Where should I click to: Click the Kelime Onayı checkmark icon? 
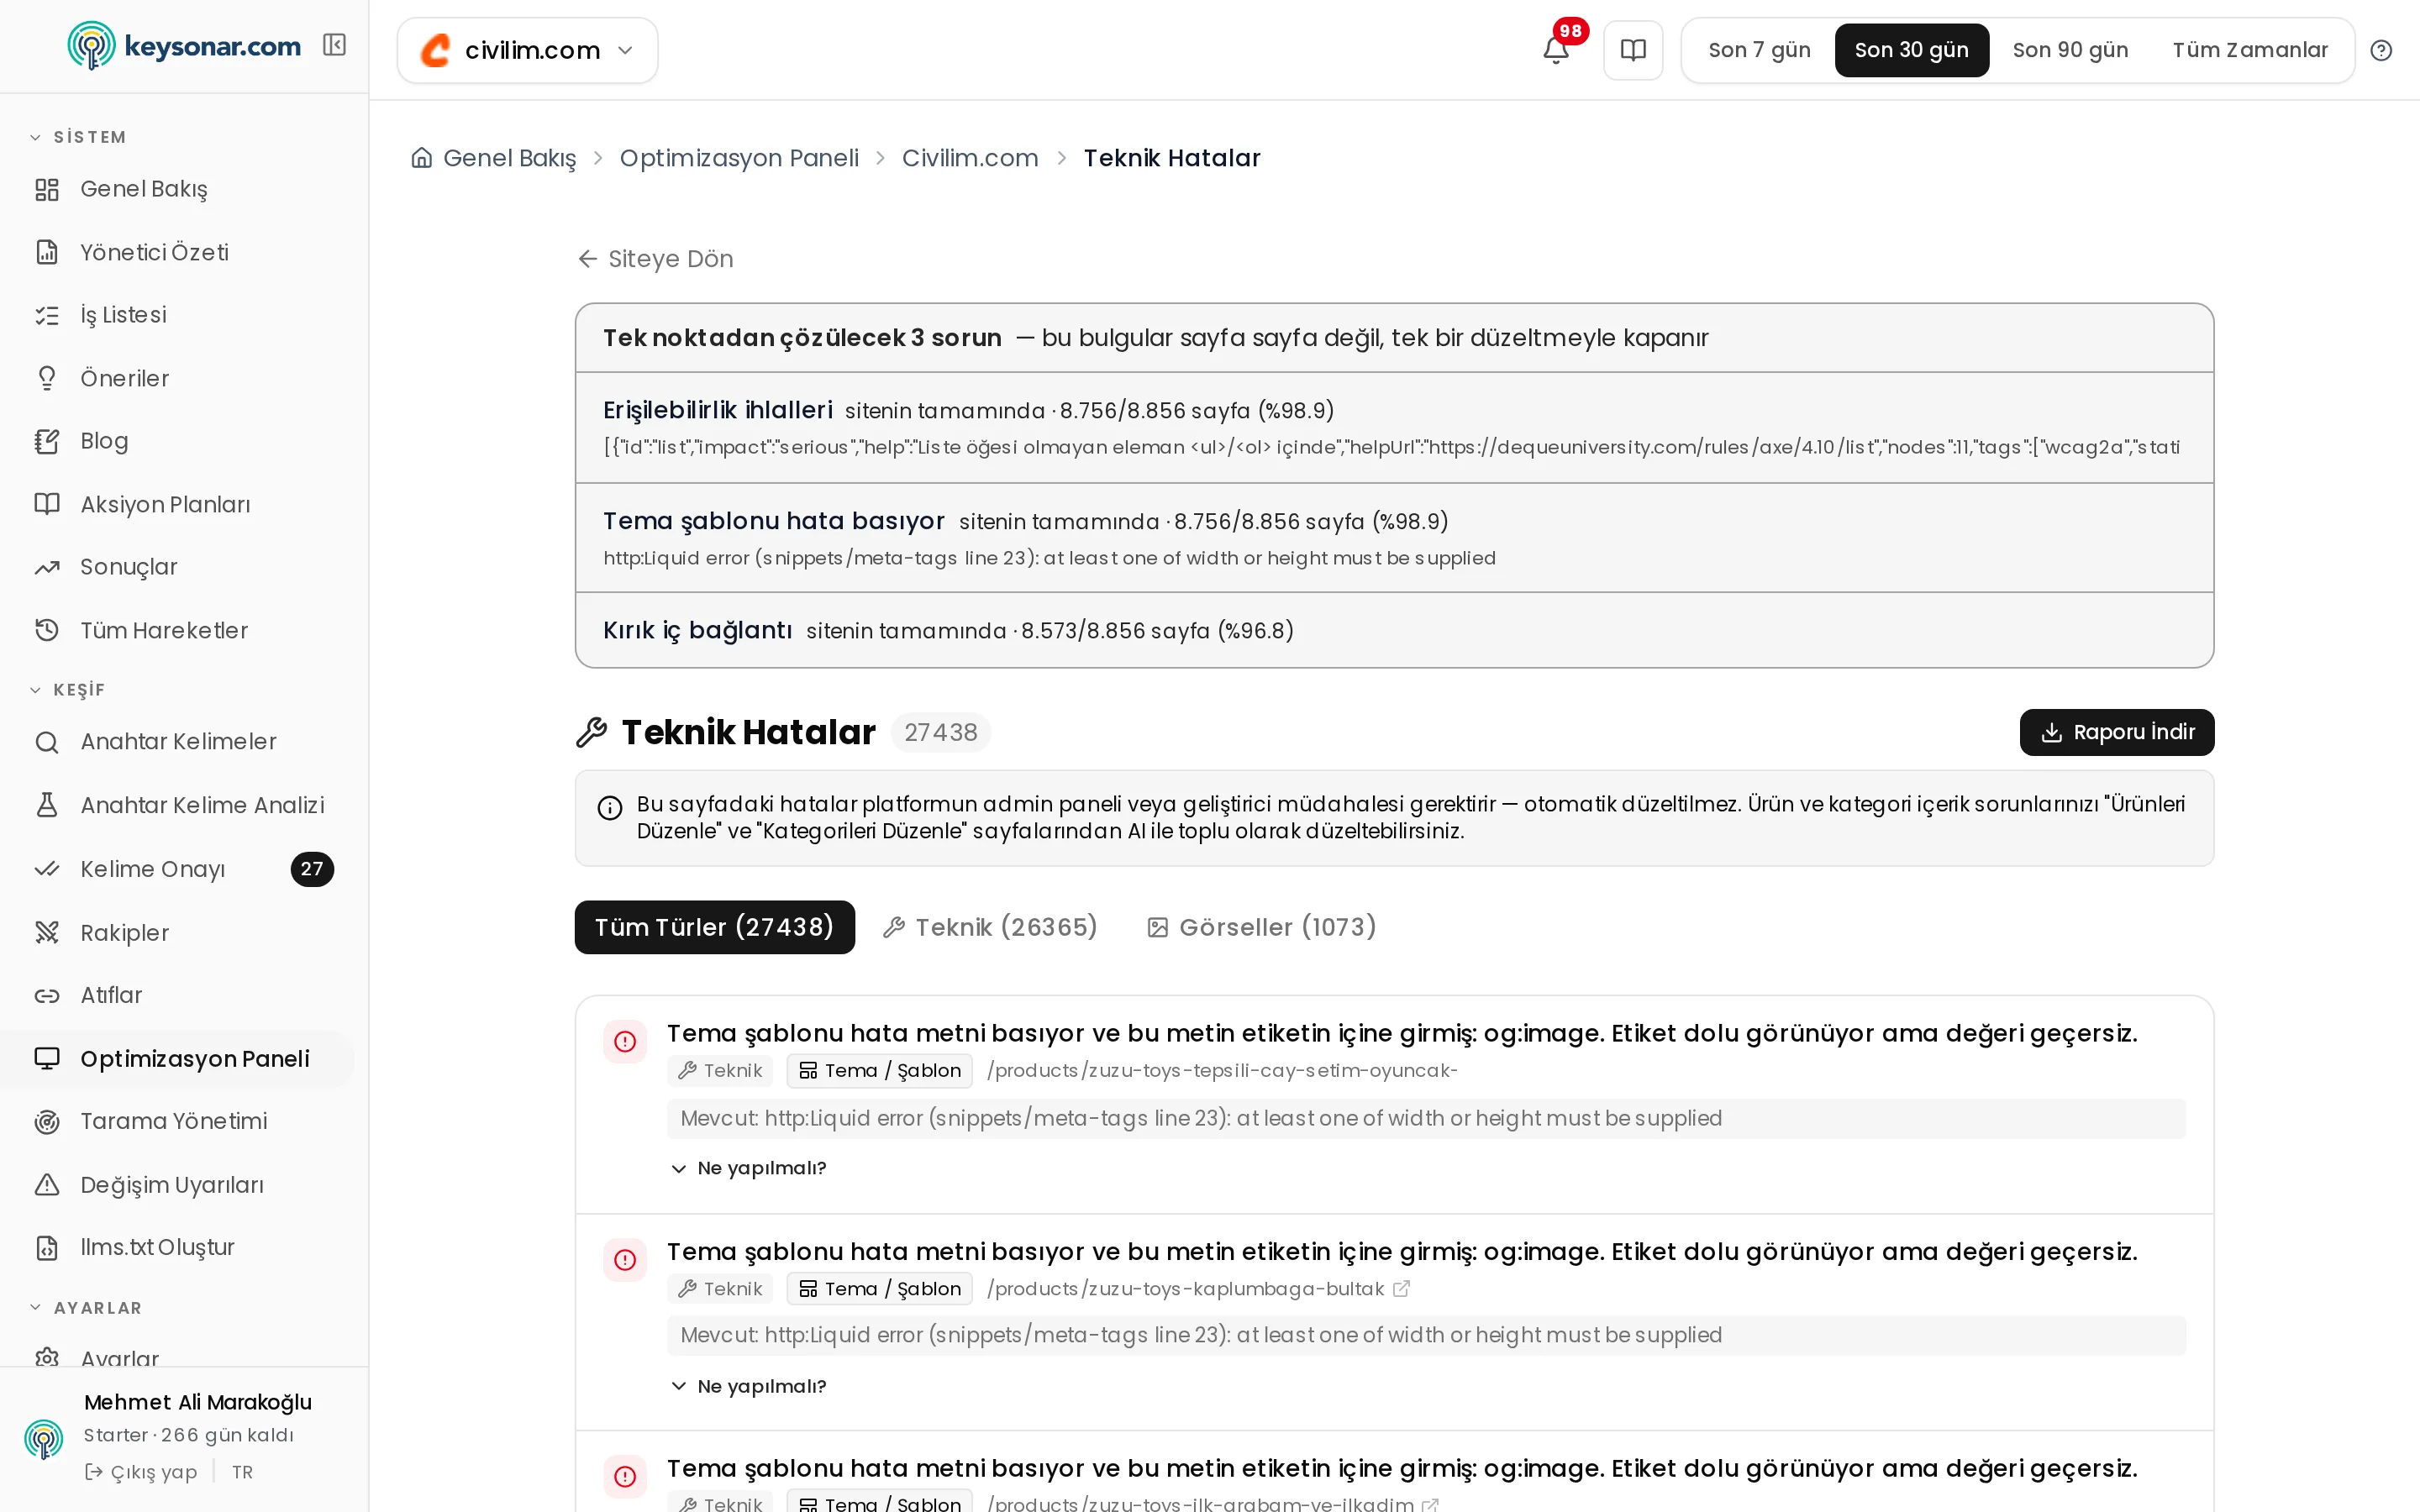pos(47,869)
